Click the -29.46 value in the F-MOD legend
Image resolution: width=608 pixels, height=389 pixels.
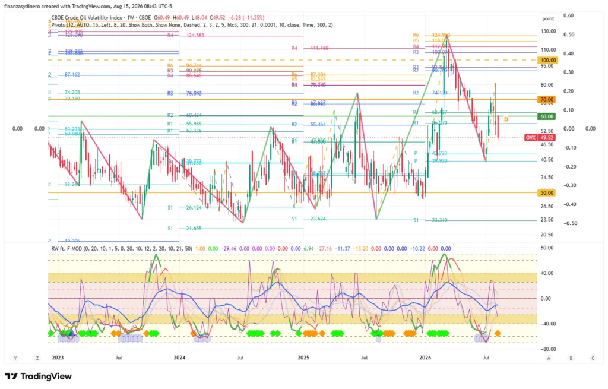click(x=229, y=249)
